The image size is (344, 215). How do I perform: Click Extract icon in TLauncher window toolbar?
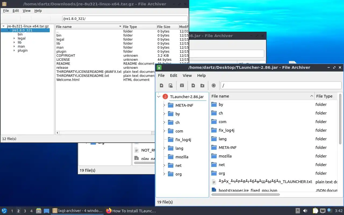click(x=182, y=85)
